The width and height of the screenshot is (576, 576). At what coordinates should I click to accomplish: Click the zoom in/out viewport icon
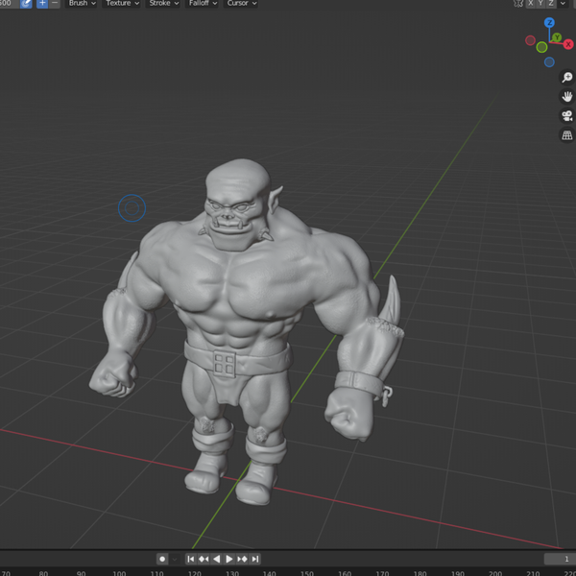click(566, 78)
